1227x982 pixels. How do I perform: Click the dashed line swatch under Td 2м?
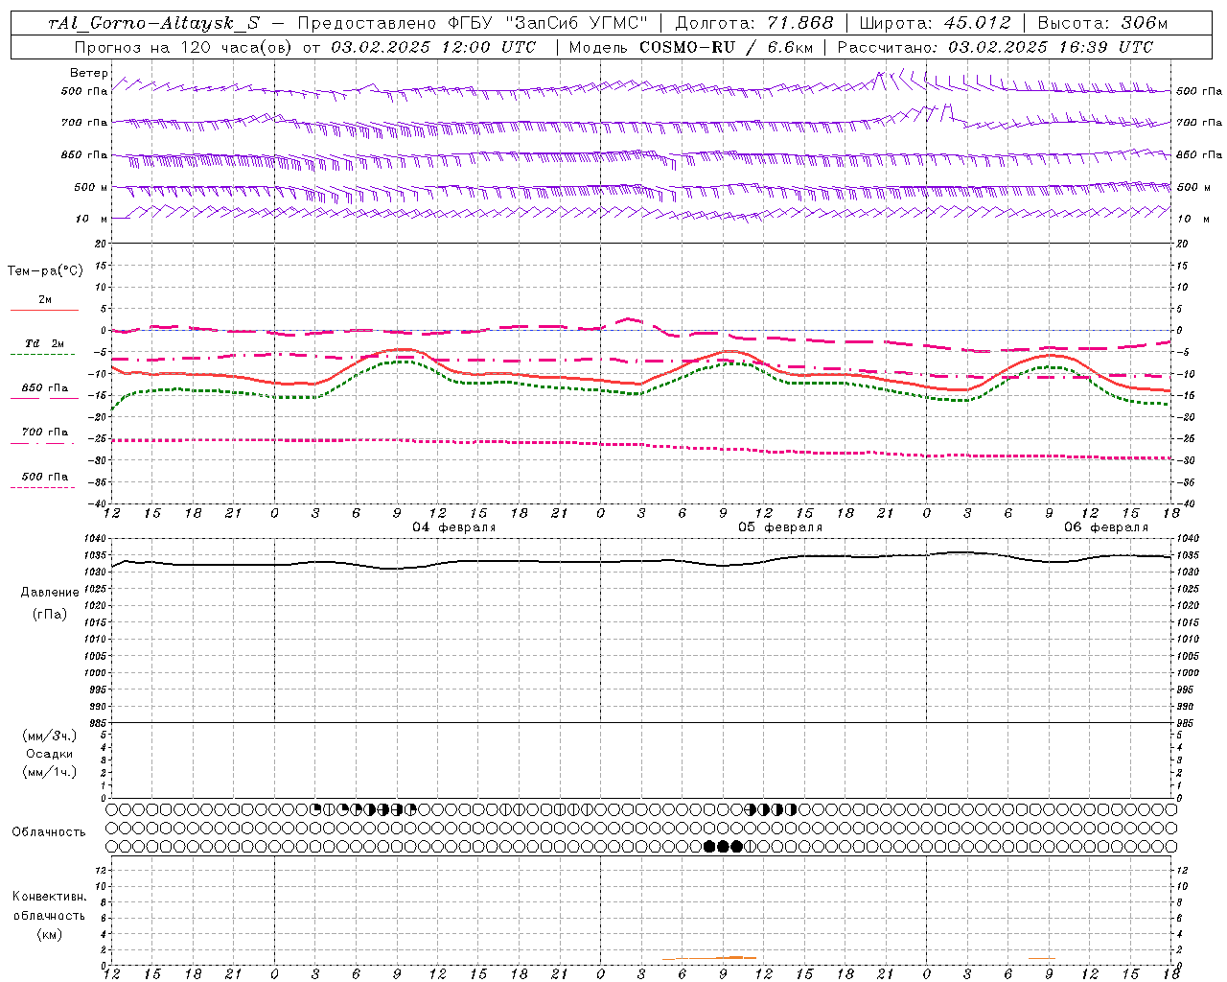(43, 355)
